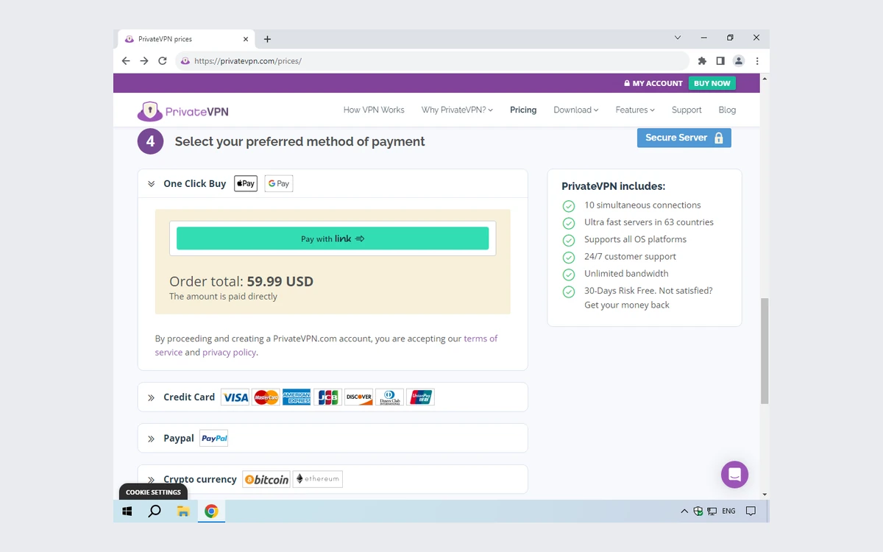Viewport: 883px width, 552px height.
Task: Click the Secure Server button
Action: 684,138
